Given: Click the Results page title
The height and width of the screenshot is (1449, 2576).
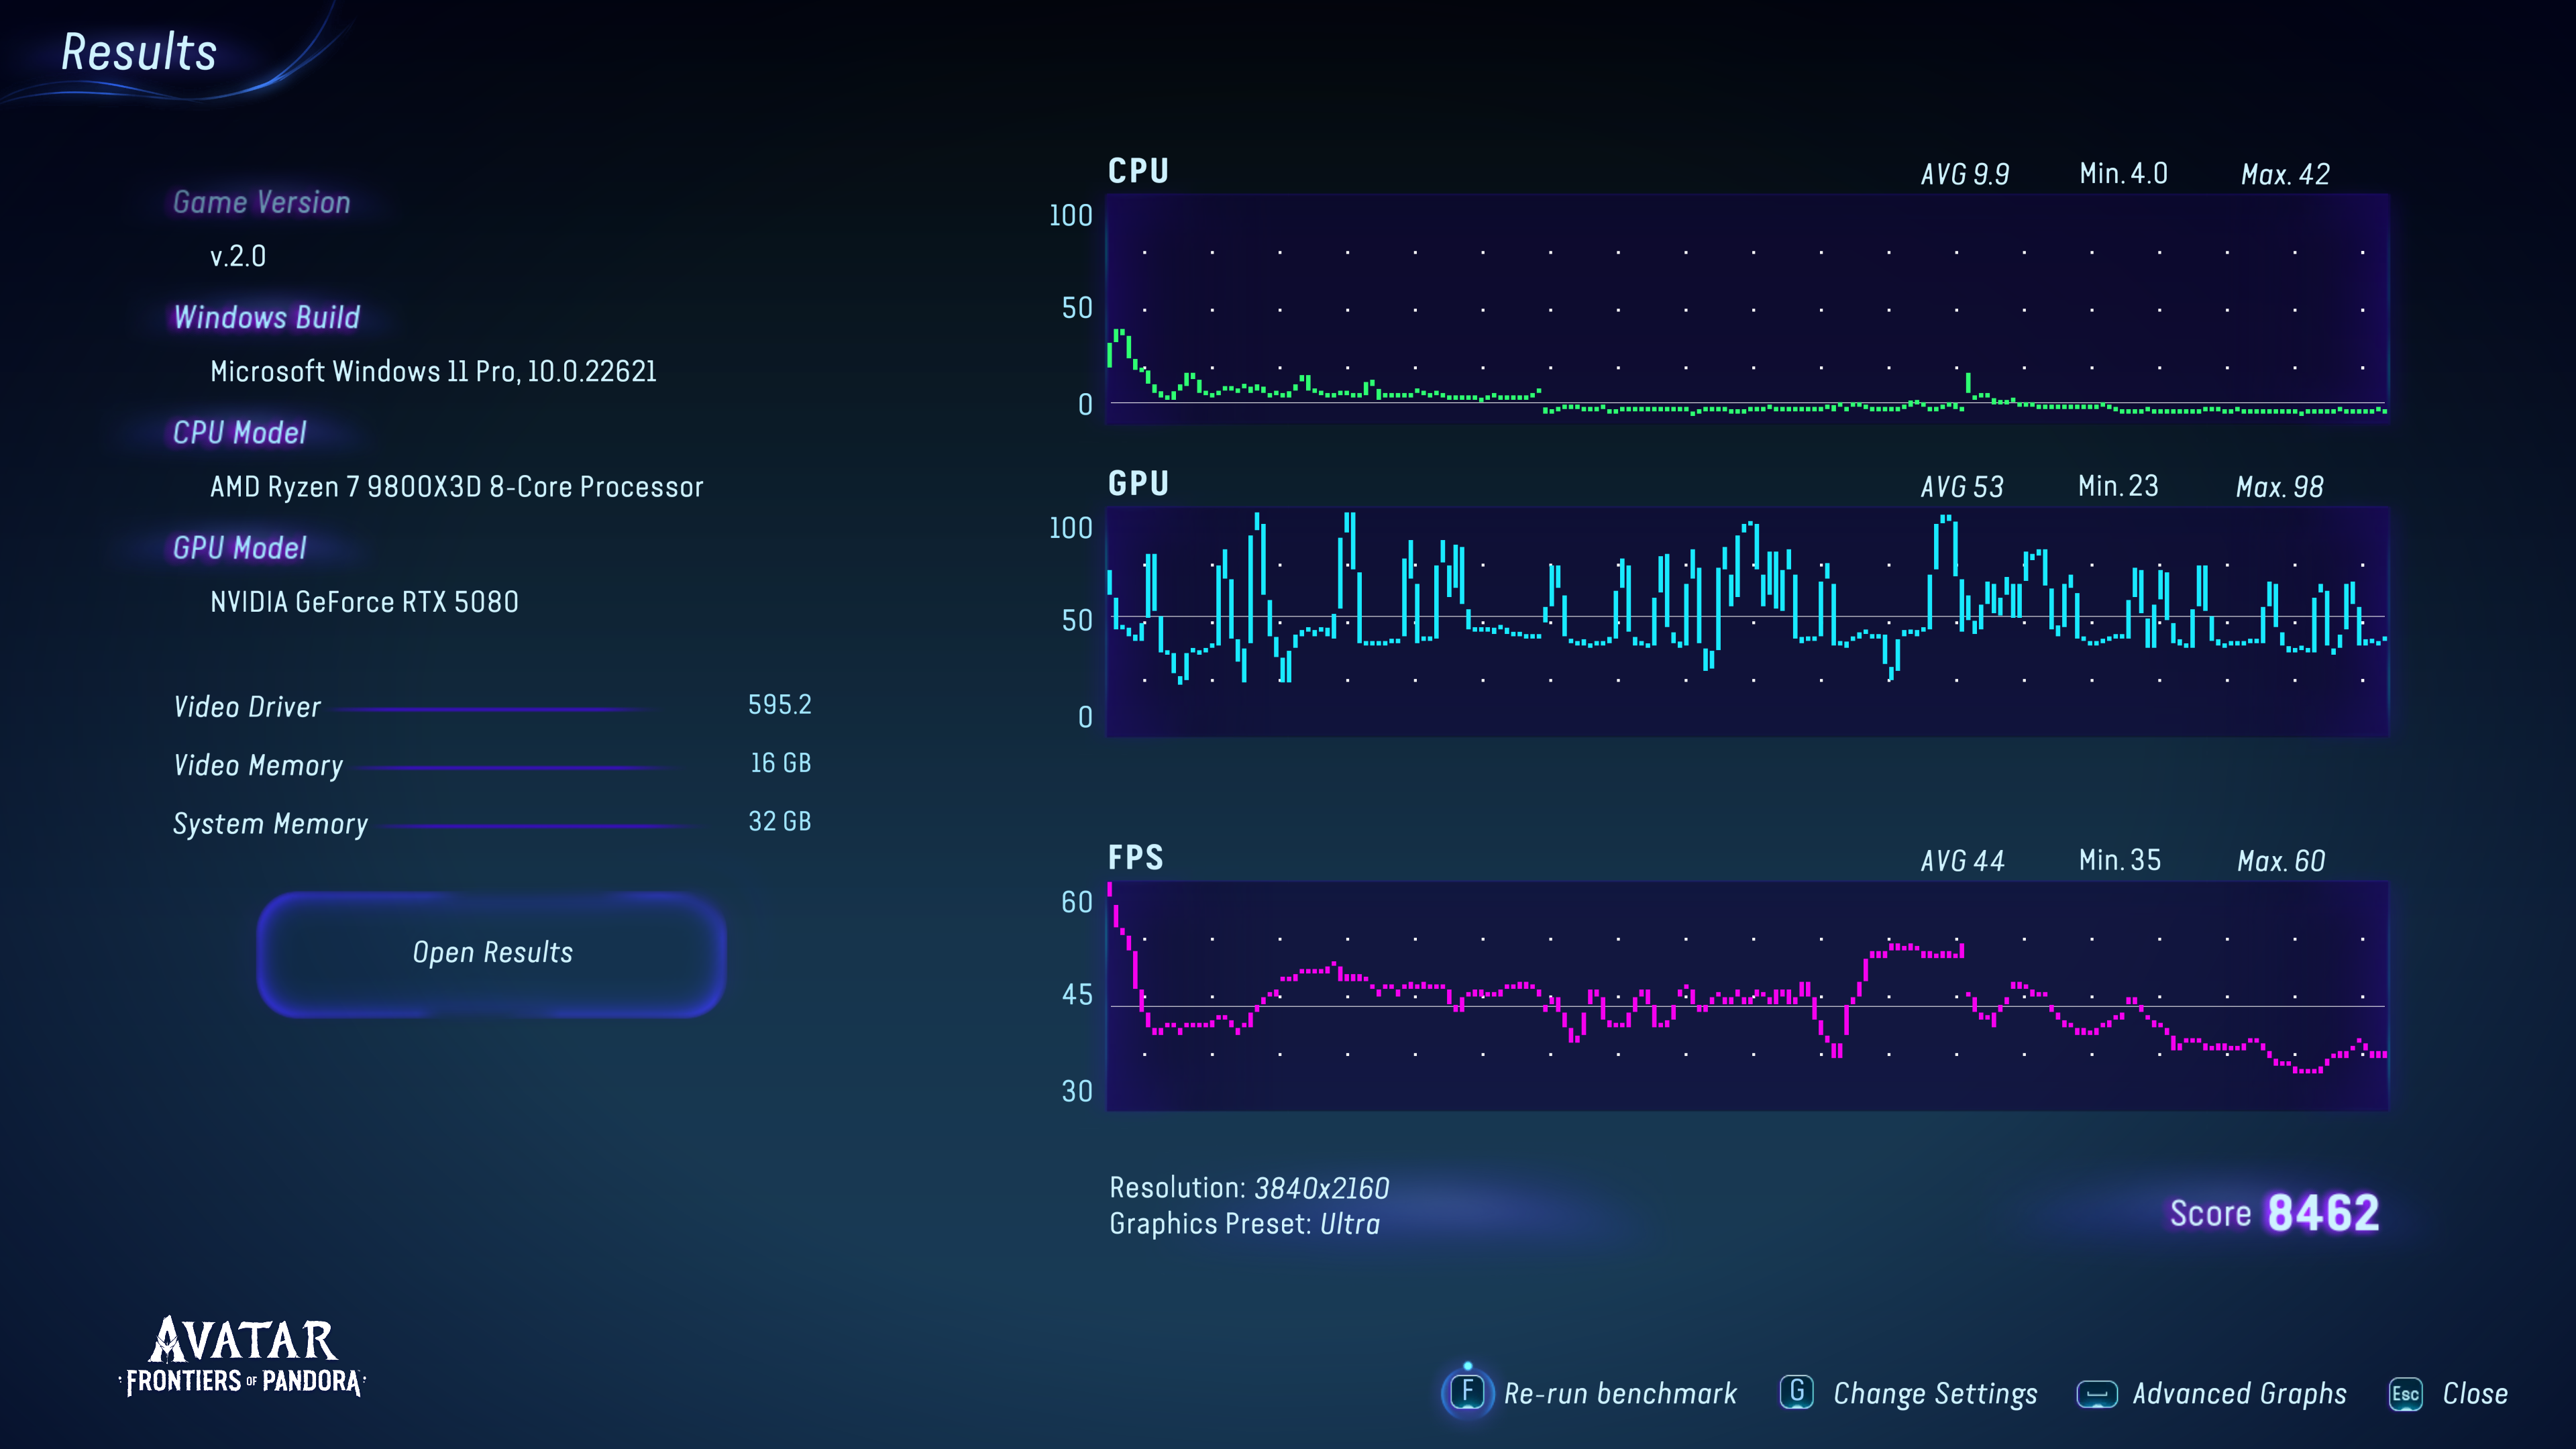Looking at the screenshot, I should click(x=139, y=52).
